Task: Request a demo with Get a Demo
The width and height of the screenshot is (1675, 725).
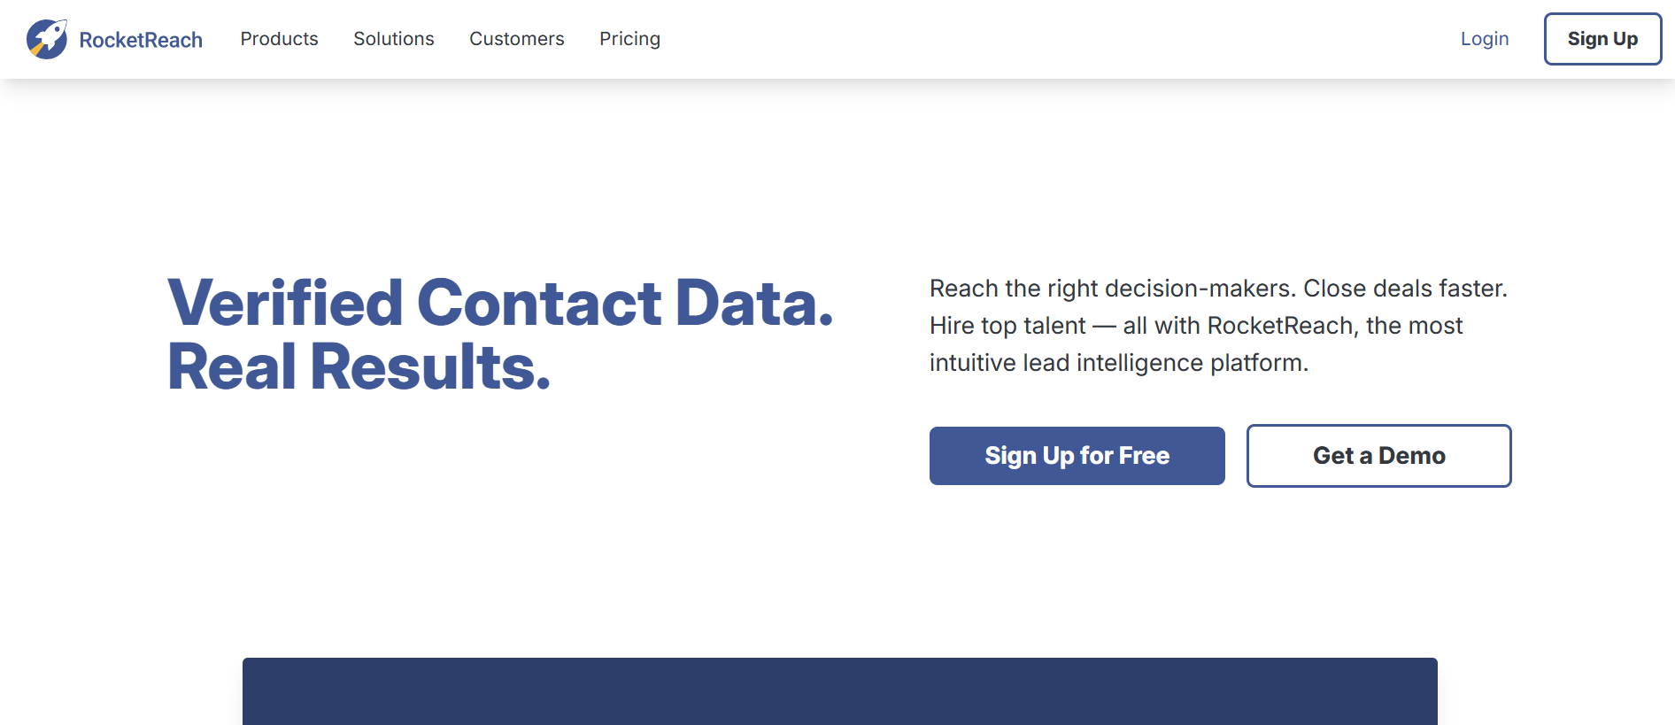Action: click(1378, 456)
